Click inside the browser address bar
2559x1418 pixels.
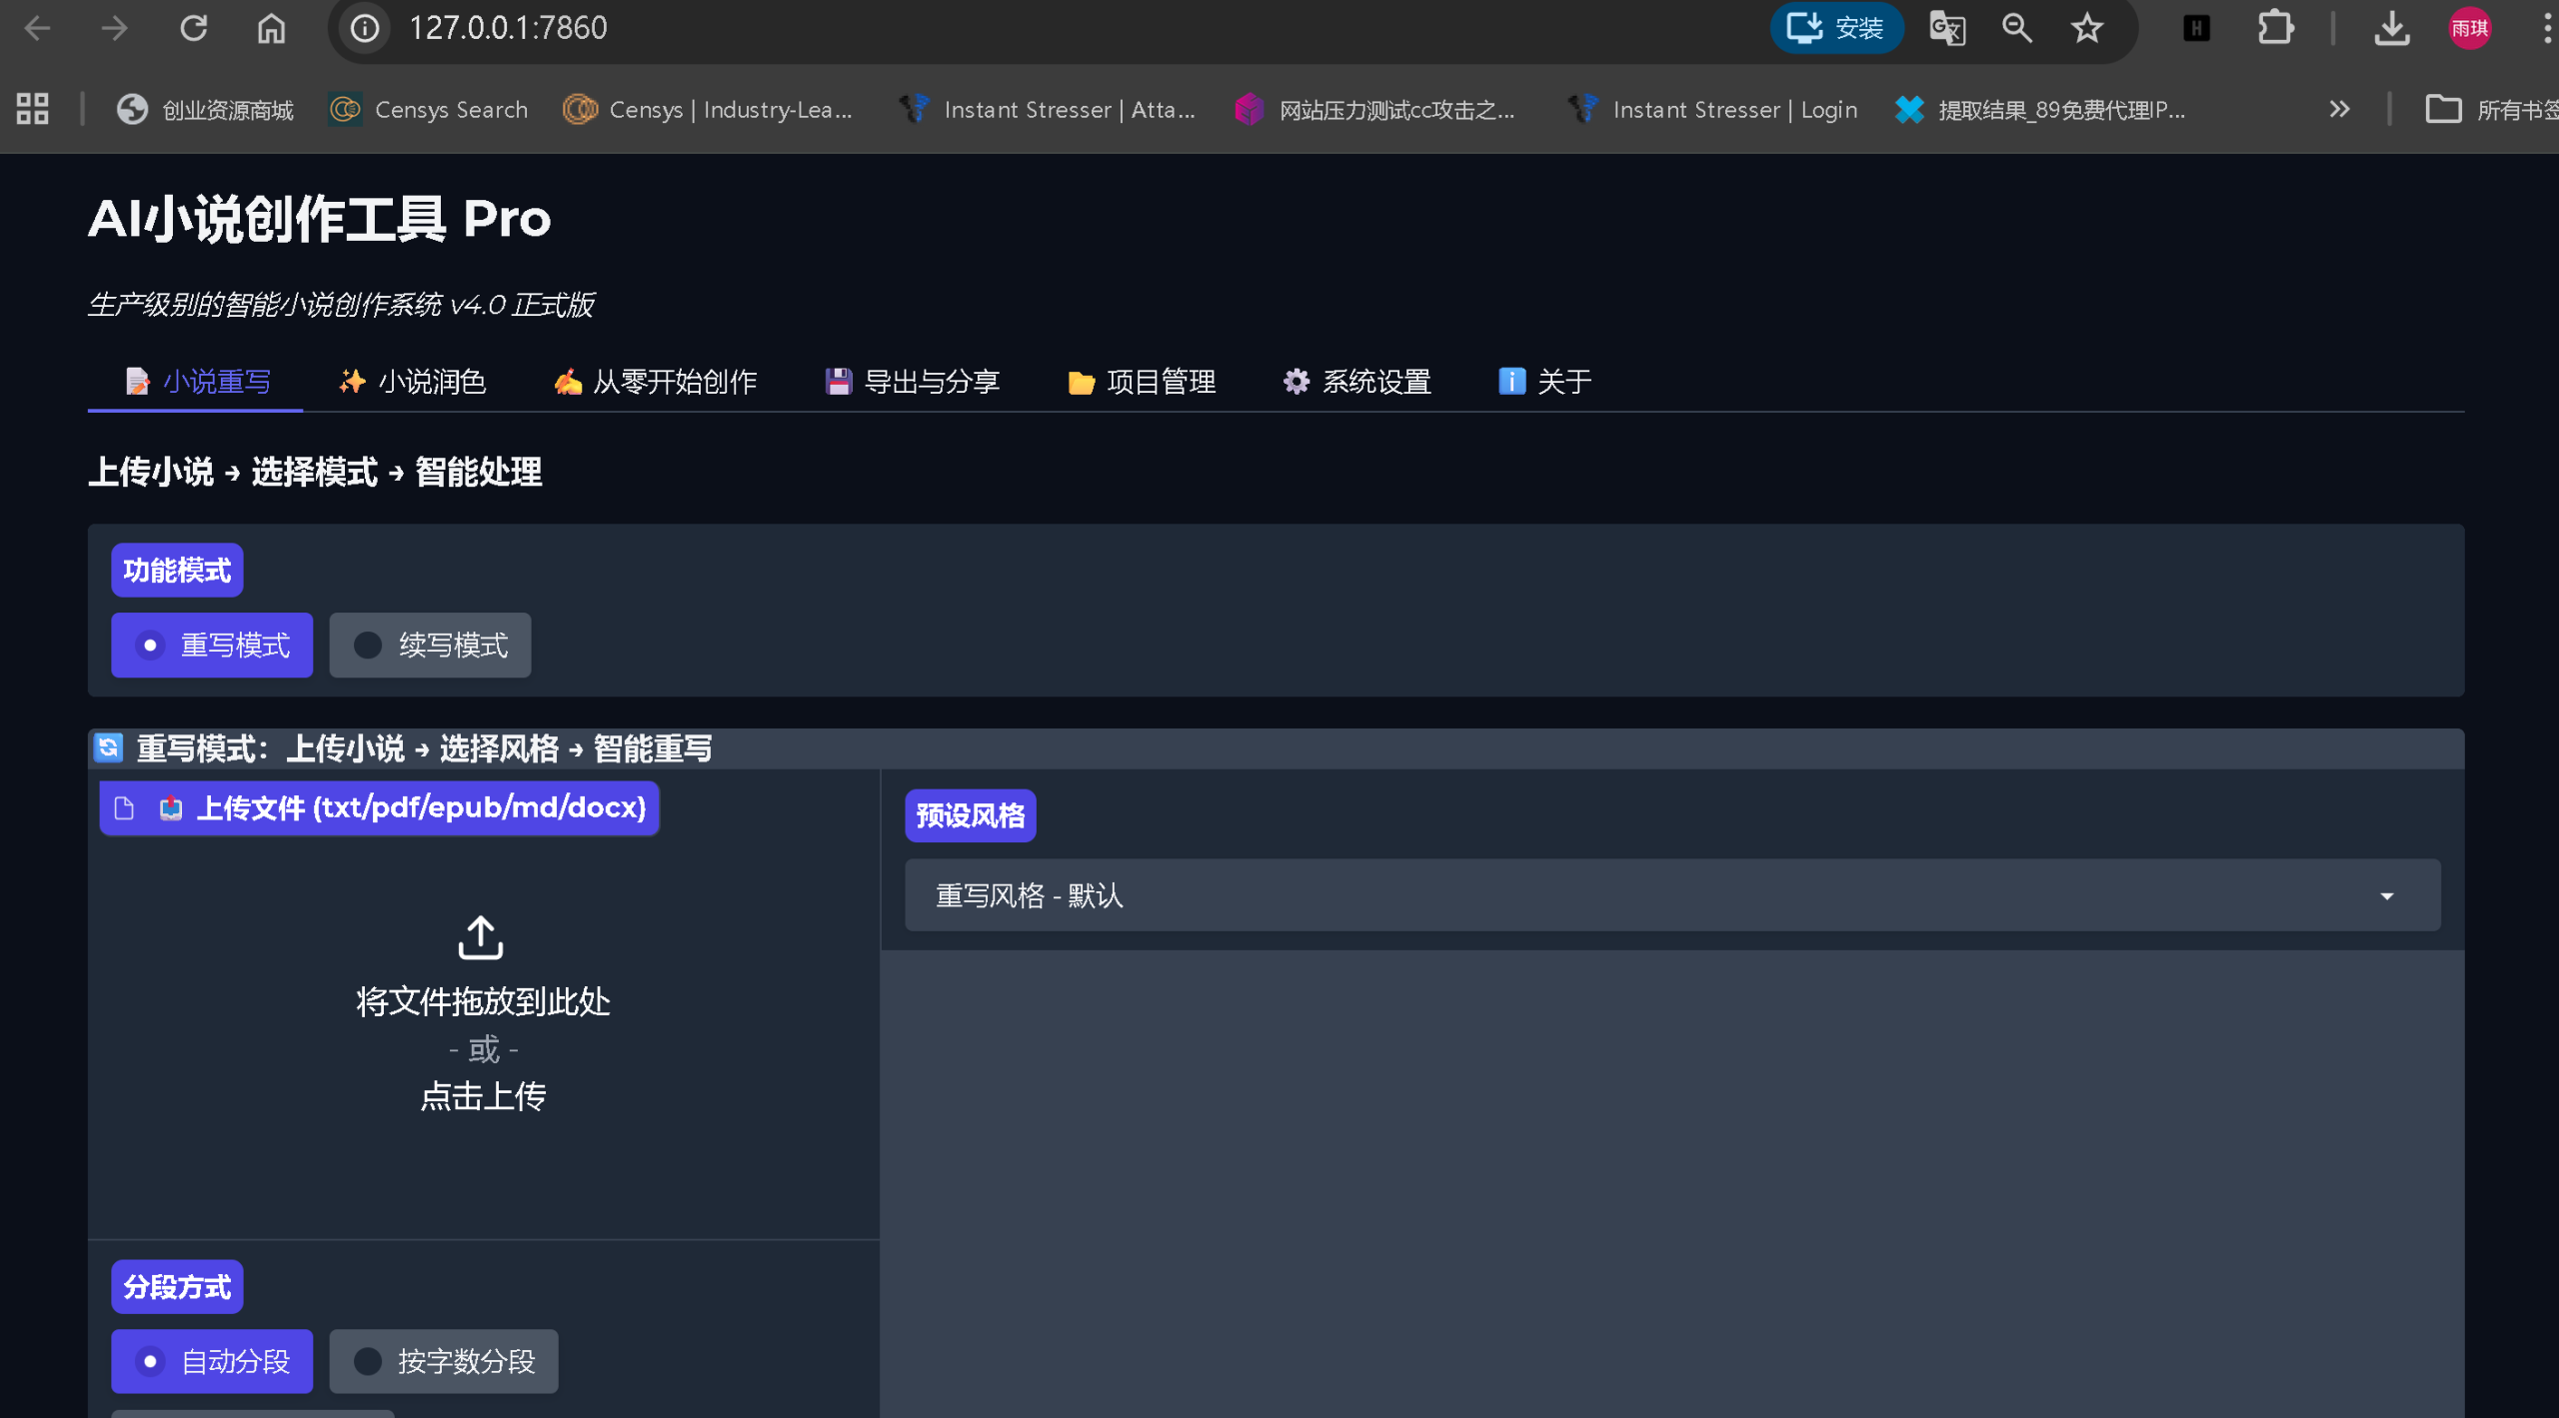point(900,28)
